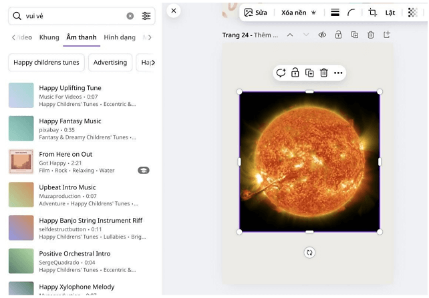This screenshot has height=298, width=429.
Task: Switch to the Hình dạng tab
Action: pyautogui.click(x=120, y=37)
